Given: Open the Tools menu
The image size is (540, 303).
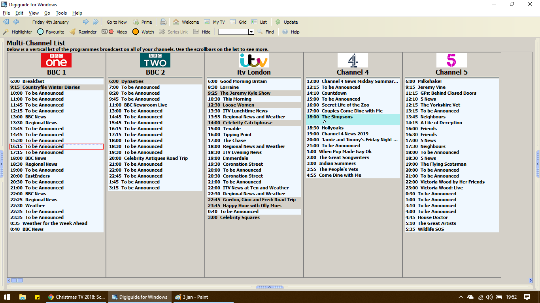Looking at the screenshot, I should 61,13.
